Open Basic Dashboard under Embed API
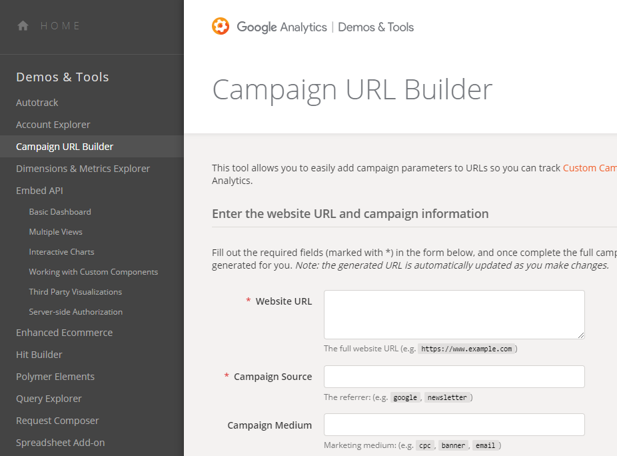Viewport: 617px width, 456px height. (x=60, y=212)
